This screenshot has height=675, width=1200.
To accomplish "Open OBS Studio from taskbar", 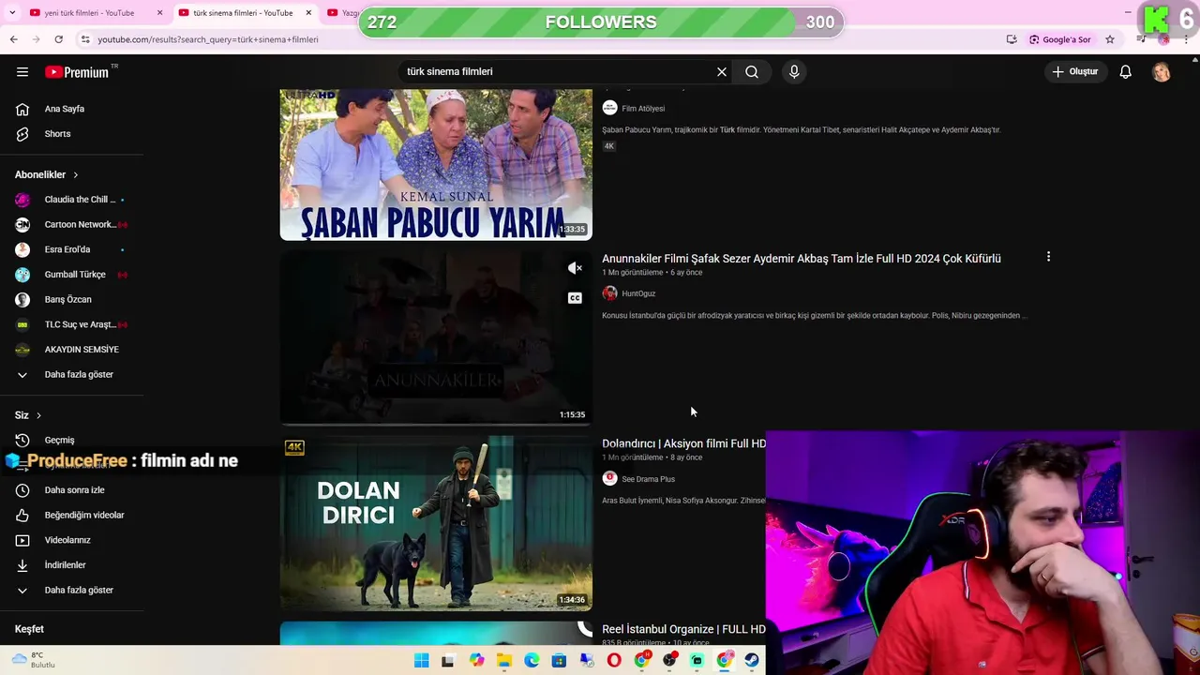I will 669,661.
